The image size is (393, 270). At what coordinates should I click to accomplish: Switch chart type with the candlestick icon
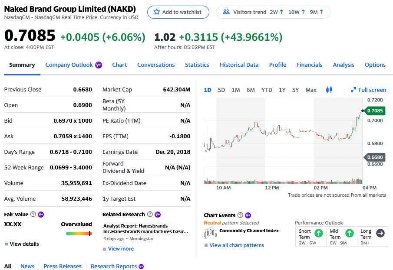point(329,90)
